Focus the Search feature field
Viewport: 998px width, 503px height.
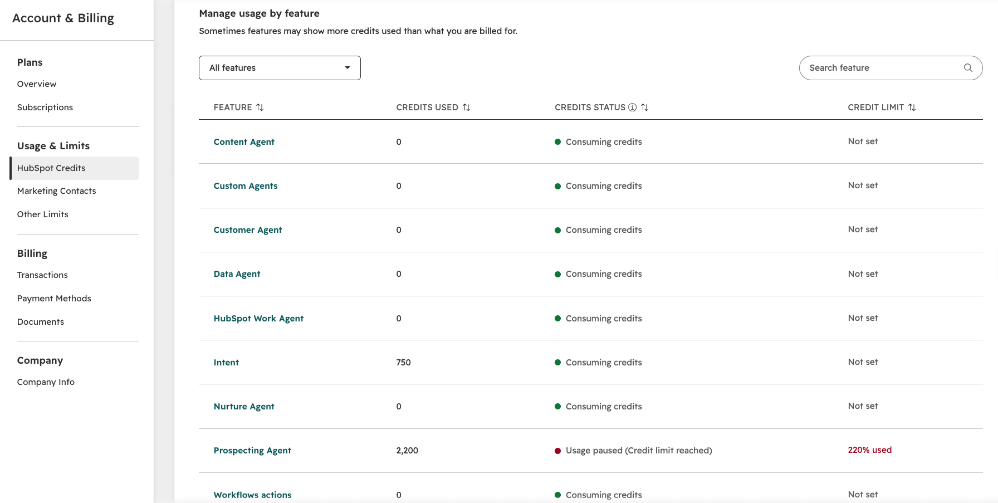click(891, 68)
